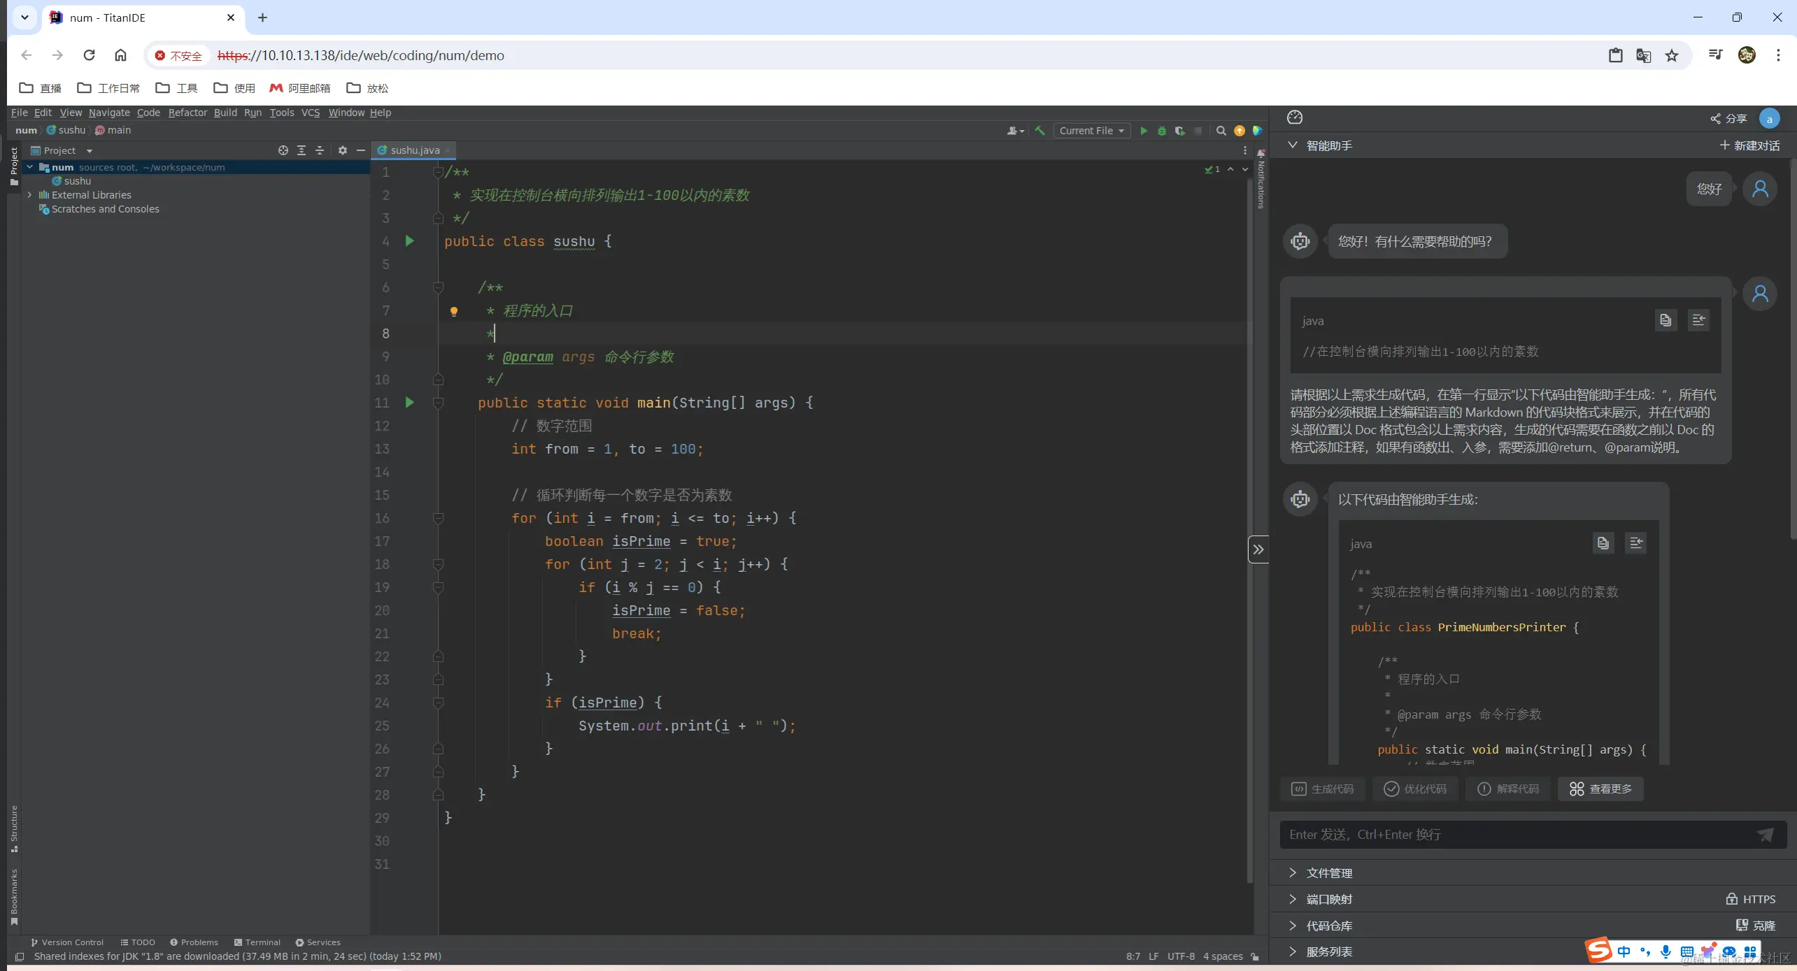The height and width of the screenshot is (971, 1797).
Task: Expand the 代码仓库 section
Action: pyautogui.click(x=1293, y=926)
